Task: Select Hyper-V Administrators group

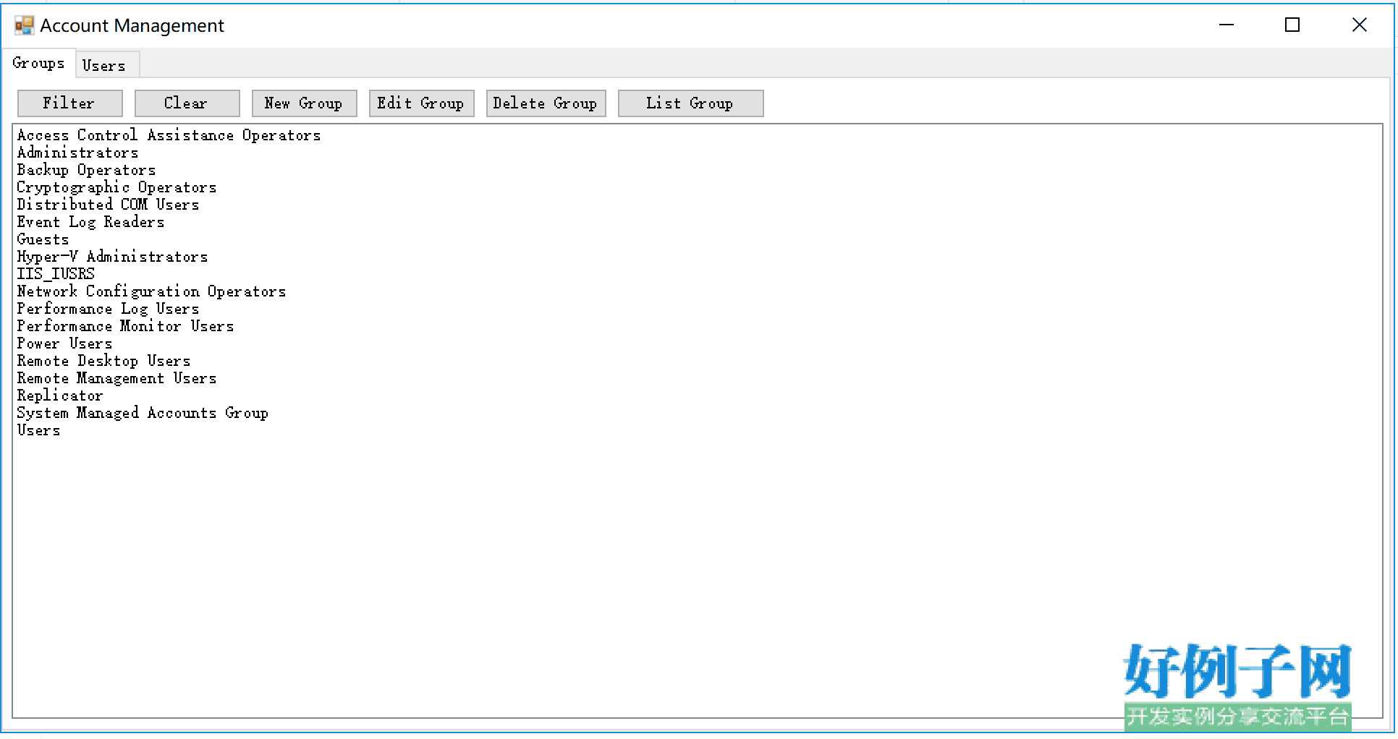Action: tap(112, 257)
